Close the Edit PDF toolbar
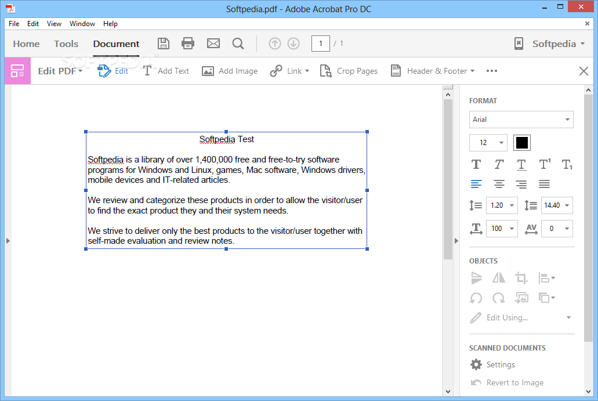598x401 pixels. 583,71
